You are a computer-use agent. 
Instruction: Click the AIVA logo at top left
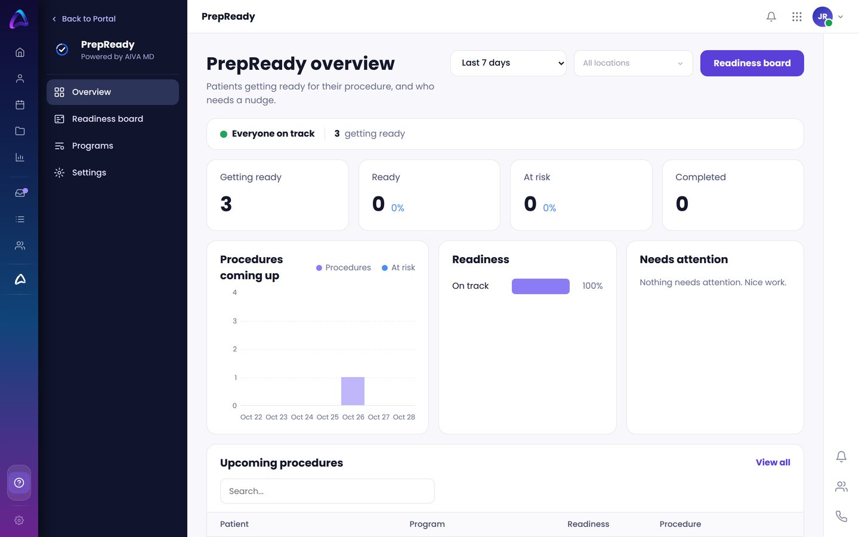pos(19,18)
